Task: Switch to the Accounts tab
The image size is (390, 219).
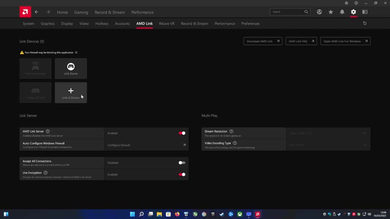Action: tap(122, 24)
